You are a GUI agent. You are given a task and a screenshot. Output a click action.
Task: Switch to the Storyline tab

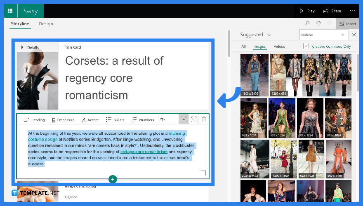(20, 23)
